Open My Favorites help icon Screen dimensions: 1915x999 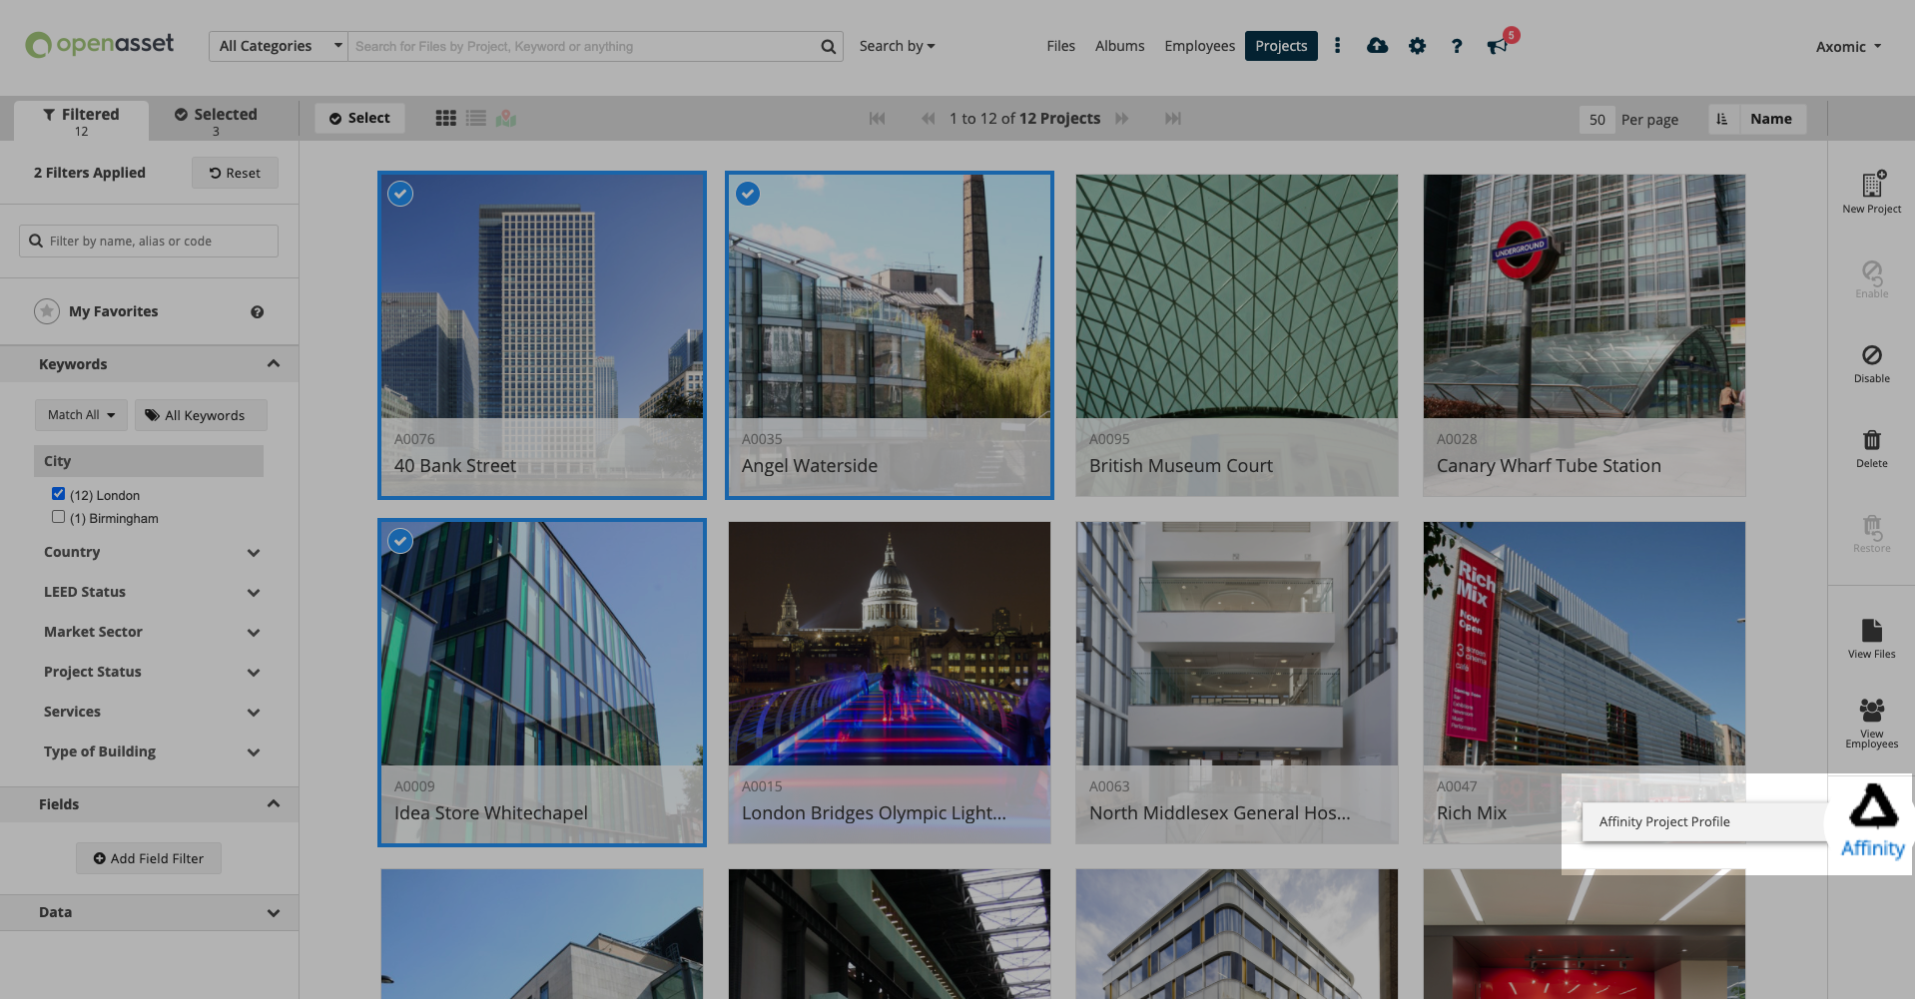(x=258, y=312)
